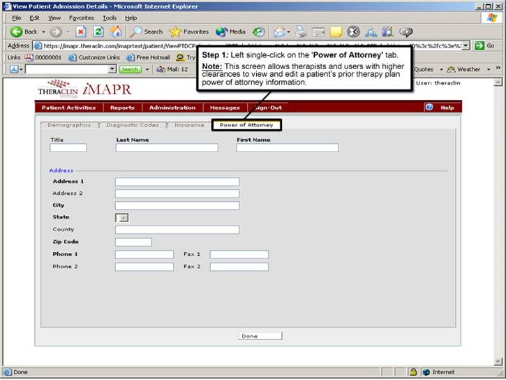Open the Patient Activities menu
The image size is (506, 380).
point(68,108)
